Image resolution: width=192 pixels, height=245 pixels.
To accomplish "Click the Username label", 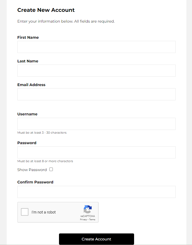I will [x=27, y=114].
